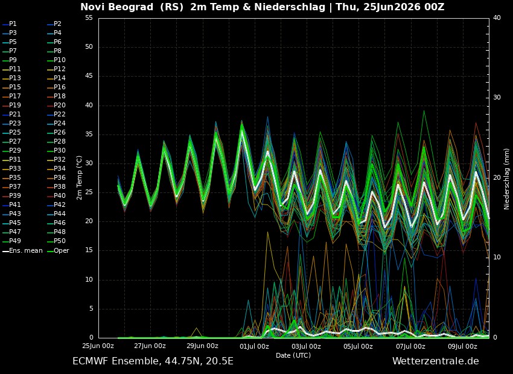Click the 05Jul 00z axis label
513x374 pixels.
[x=358, y=346]
